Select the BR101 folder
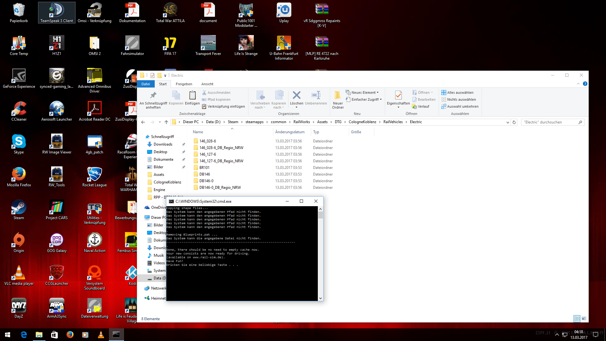This screenshot has height=341, width=606. (204, 168)
